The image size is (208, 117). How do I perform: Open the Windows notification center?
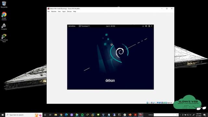pyautogui.click(x=204, y=115)
